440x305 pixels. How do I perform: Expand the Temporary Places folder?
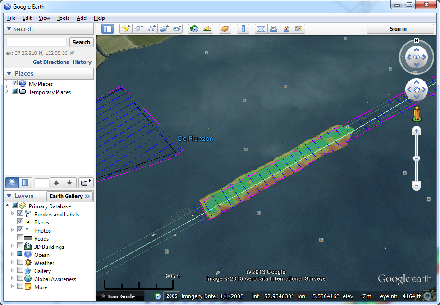[x=7, y=91]
